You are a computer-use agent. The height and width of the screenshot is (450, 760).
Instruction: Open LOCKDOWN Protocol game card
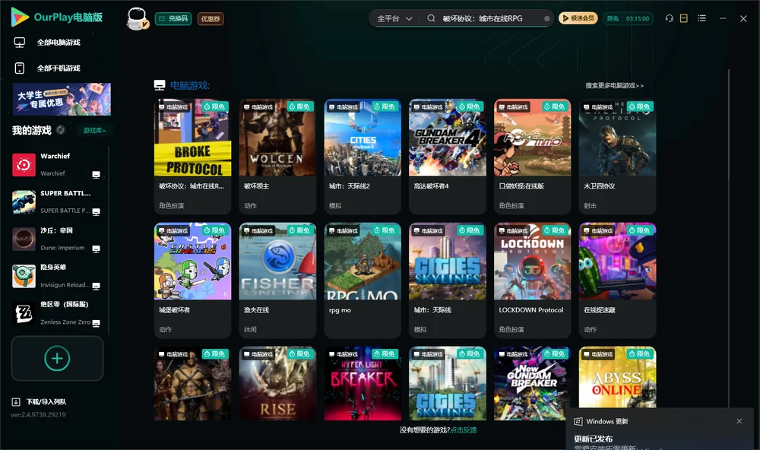click(532, 280)
